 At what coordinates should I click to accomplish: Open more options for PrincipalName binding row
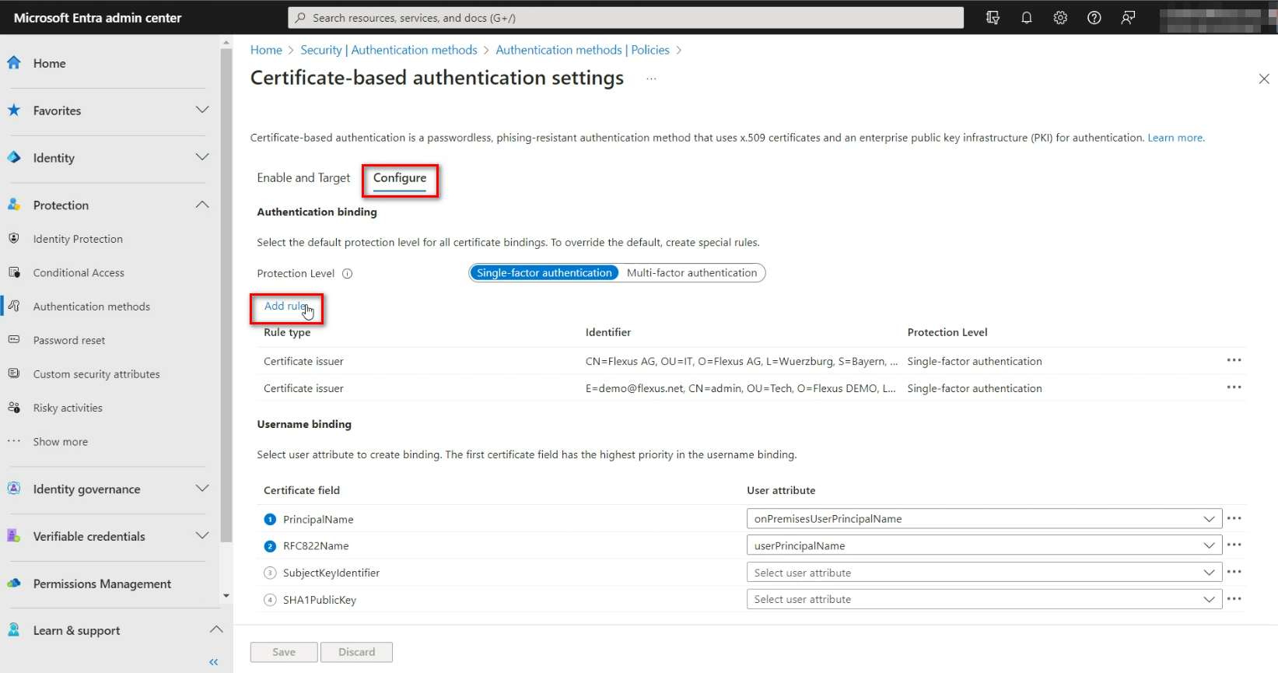1234,518
